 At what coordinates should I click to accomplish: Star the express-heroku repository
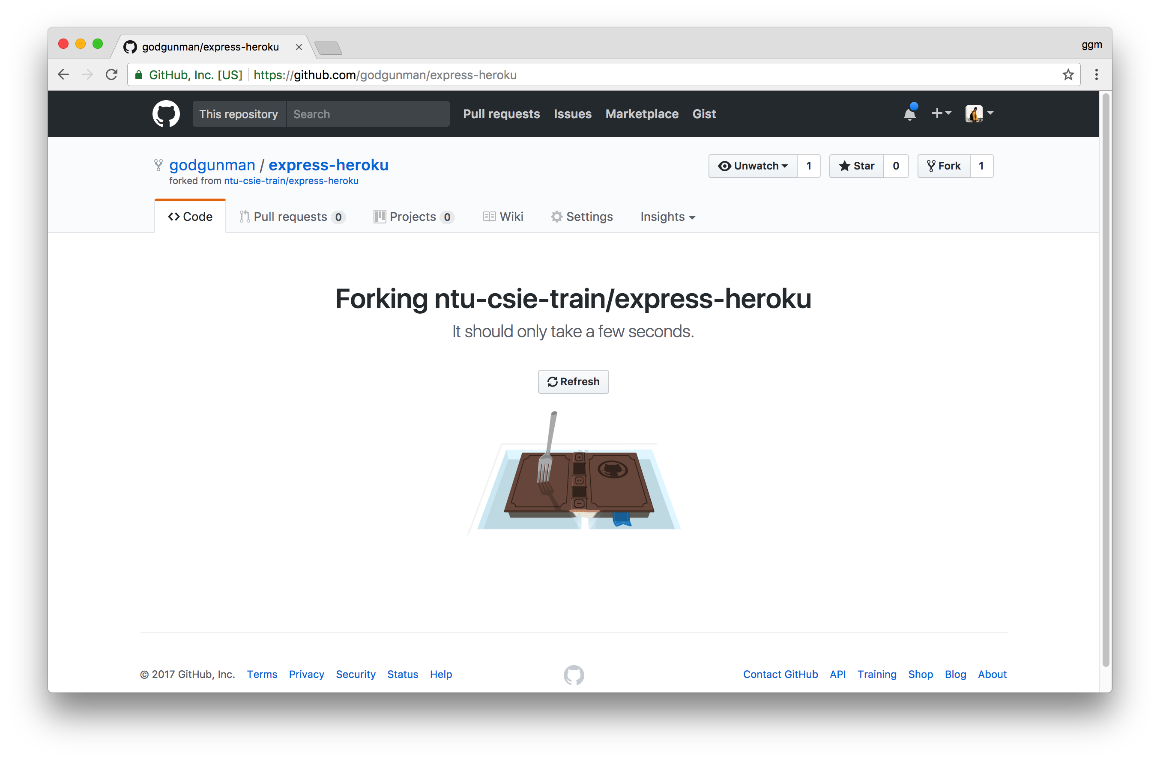pos(856,166)
